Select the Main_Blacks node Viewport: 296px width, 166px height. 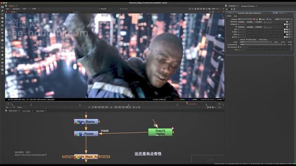86,122
